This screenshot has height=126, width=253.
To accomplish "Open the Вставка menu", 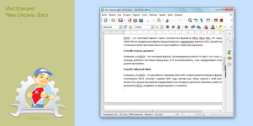I will [127, 15].
